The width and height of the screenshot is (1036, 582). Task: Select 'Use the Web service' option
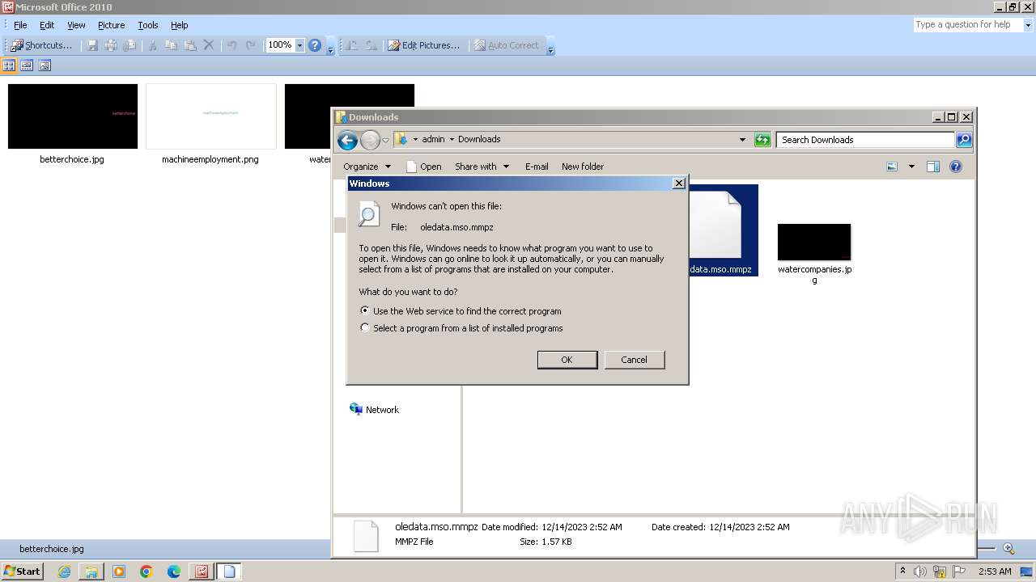tap(460, 310)
